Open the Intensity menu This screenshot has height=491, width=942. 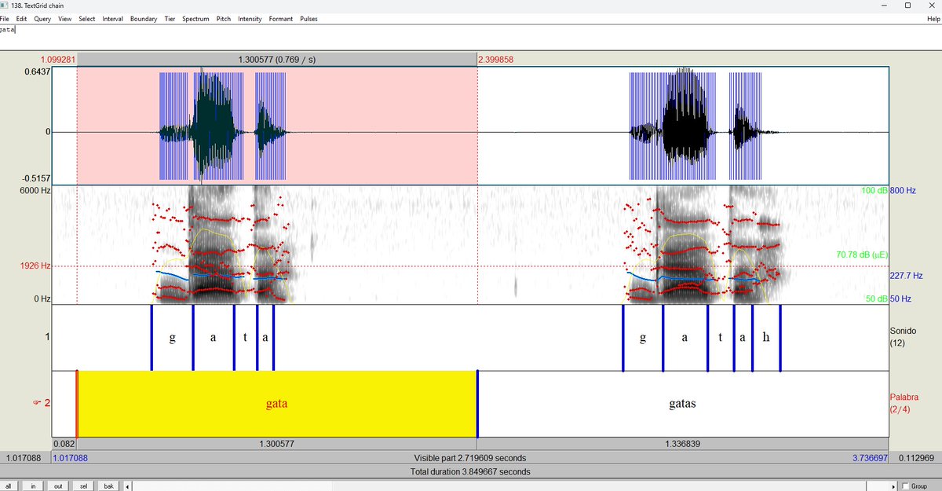point(250,19)
